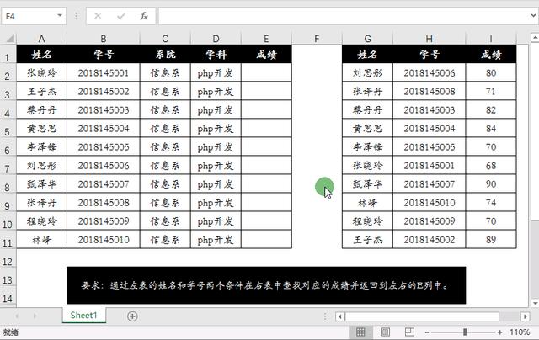Expand the formula bar chevron
Screen dimensions: 539x340
tap(533, 15)
